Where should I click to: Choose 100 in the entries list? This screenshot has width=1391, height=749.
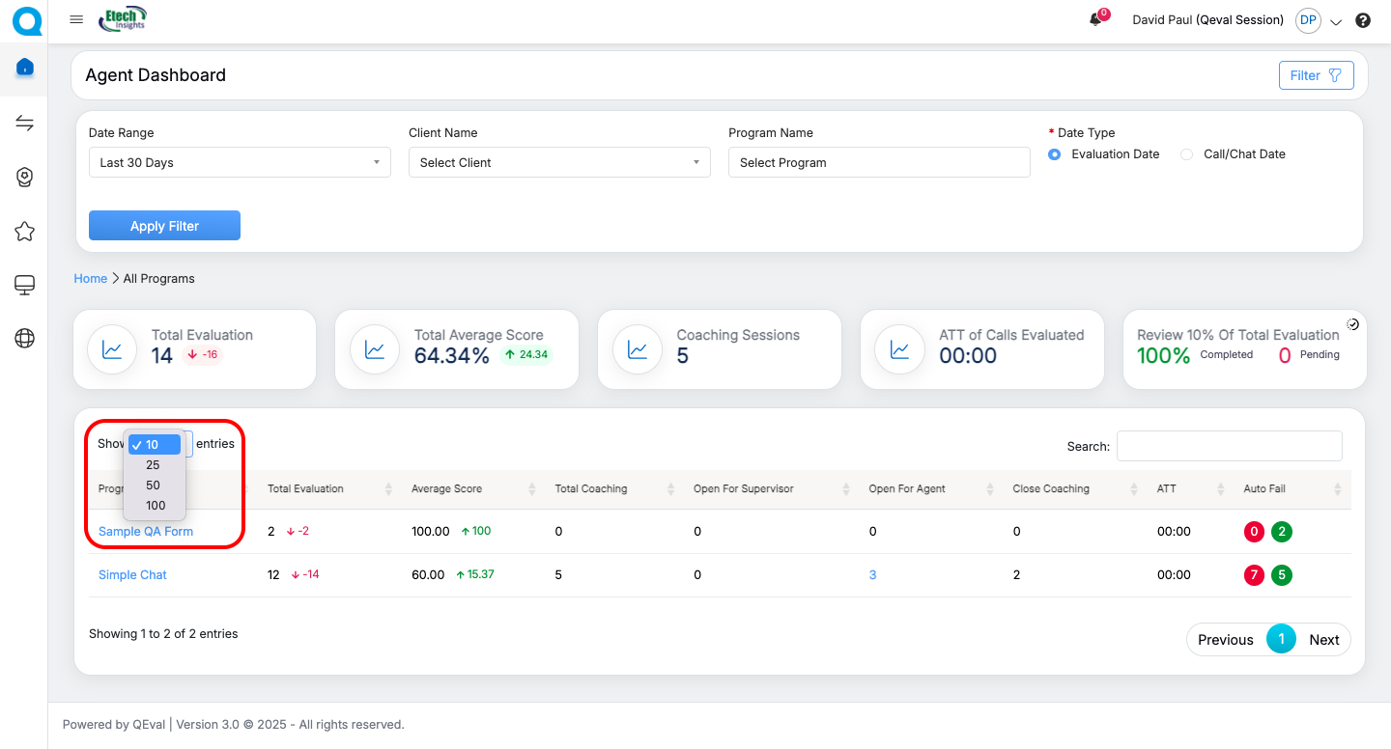[156, 506]
